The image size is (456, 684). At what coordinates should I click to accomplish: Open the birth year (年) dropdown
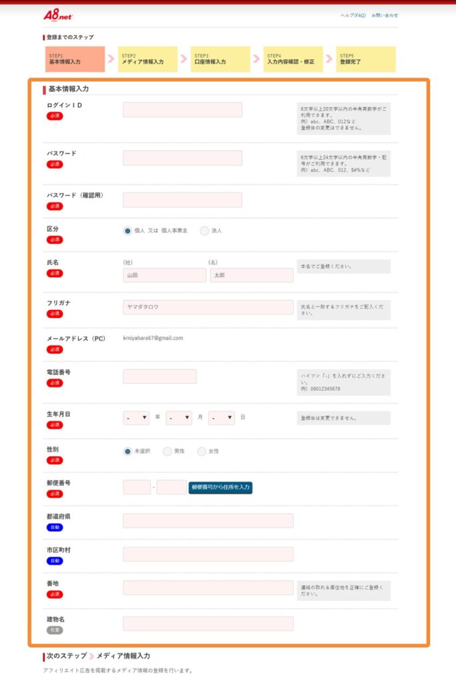pos(136,418)
